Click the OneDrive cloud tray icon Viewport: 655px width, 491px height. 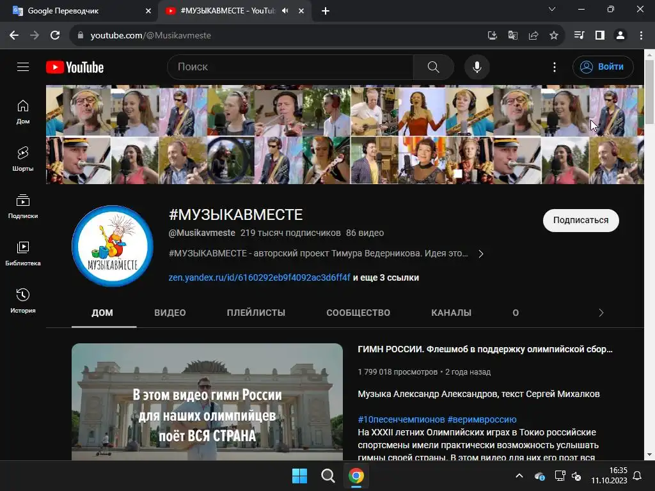tap(539, 476)
